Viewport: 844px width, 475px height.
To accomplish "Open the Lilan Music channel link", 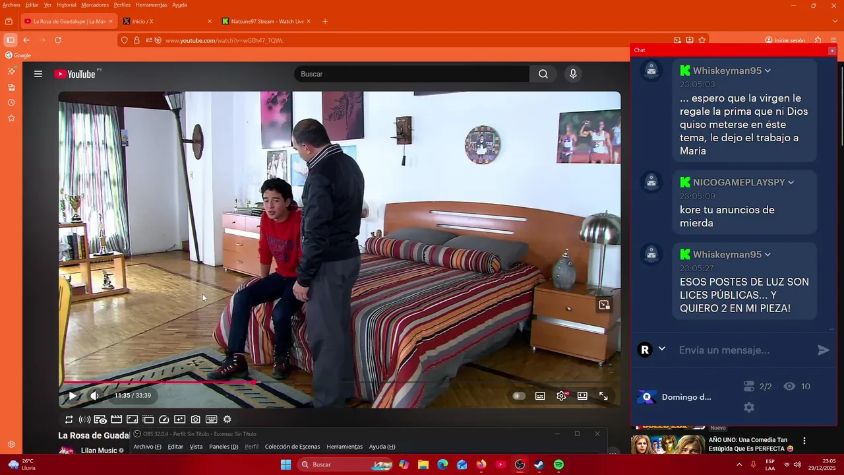I will tap(98, 451).
